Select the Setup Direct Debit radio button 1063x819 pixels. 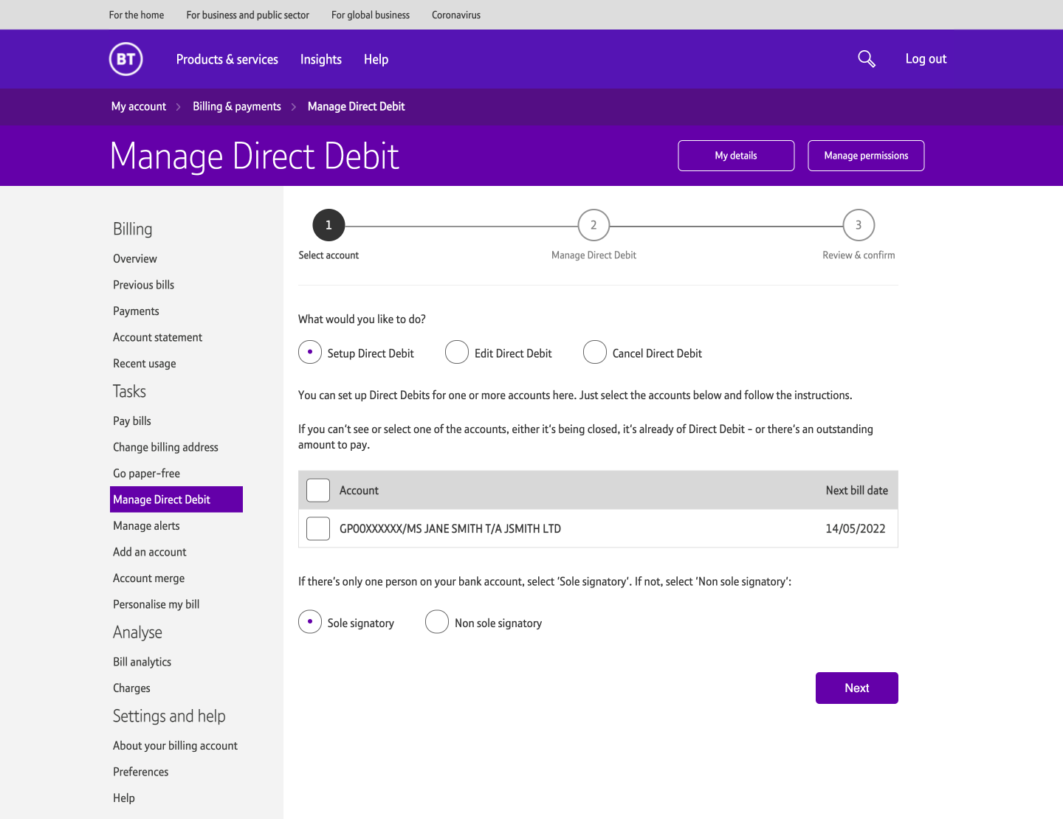point(310,353)
